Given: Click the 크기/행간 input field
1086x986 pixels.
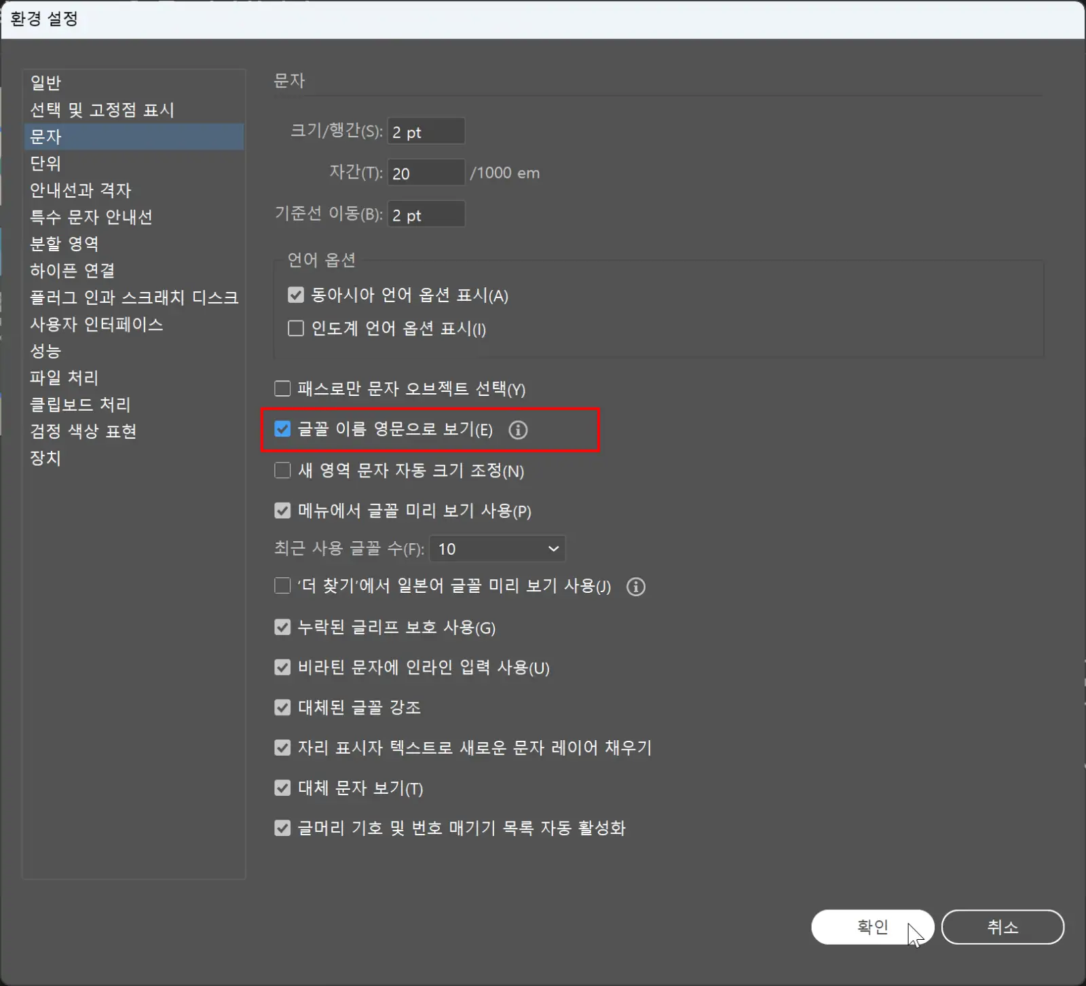Looking at the screenshot, I should pos(426,131).
